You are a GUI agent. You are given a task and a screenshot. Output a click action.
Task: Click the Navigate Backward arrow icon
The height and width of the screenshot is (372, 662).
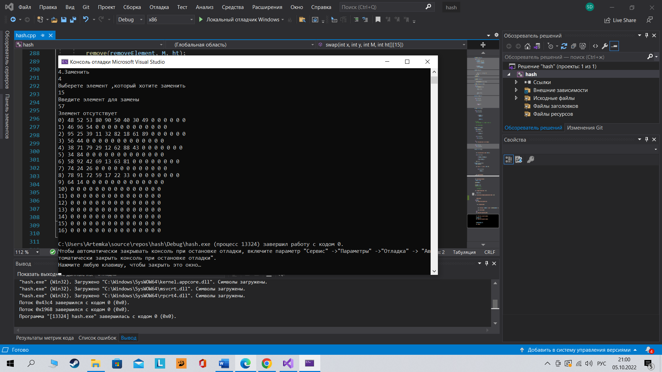tap(13, 20)
